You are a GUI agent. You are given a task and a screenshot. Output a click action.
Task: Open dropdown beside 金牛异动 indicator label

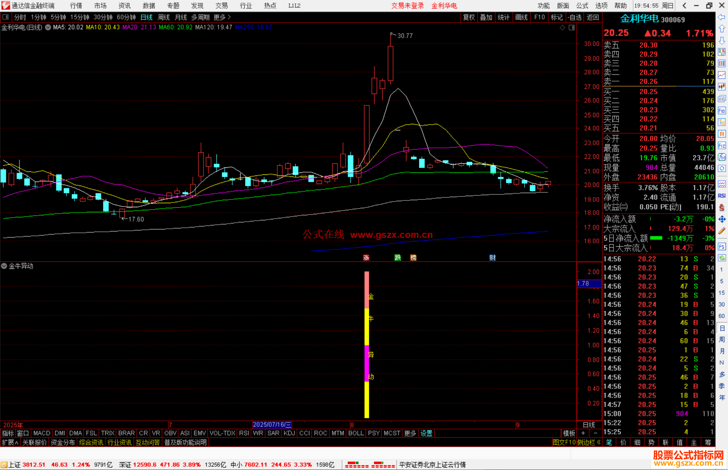(4, 266)
